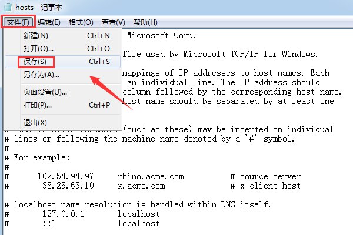Choose 另存为(A)... menu entry
The height and width of the screenshot is (235, 353).
tap(41, 75)
